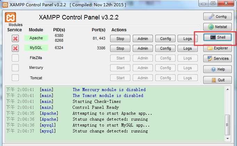Start the Tomcat module
Screen dimensions: 237x146
[x=120, y=78]
